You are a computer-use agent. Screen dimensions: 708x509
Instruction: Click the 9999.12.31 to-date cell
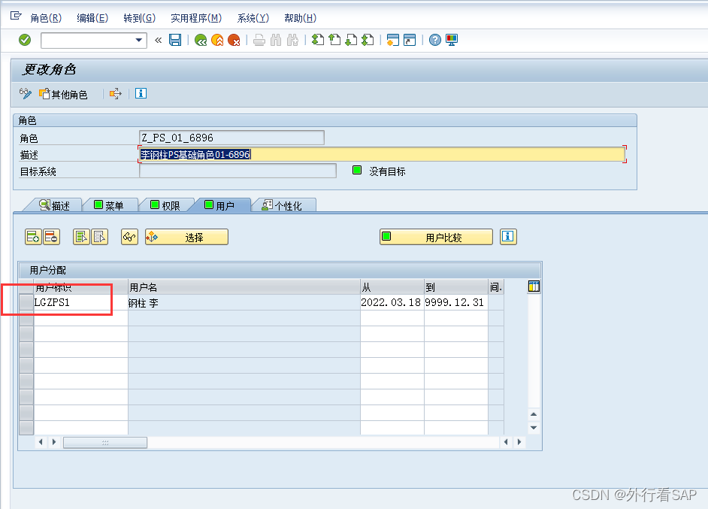pyautogui.click(x=456, y=302)
